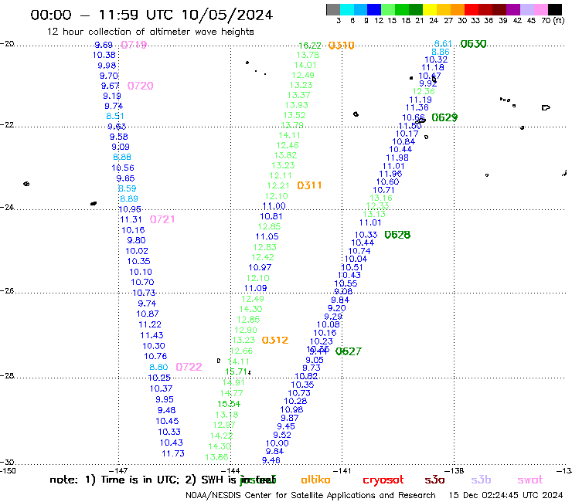Click the 14.91 wave height reading
This screenshot has width=572, height=502.
point(233,382)
